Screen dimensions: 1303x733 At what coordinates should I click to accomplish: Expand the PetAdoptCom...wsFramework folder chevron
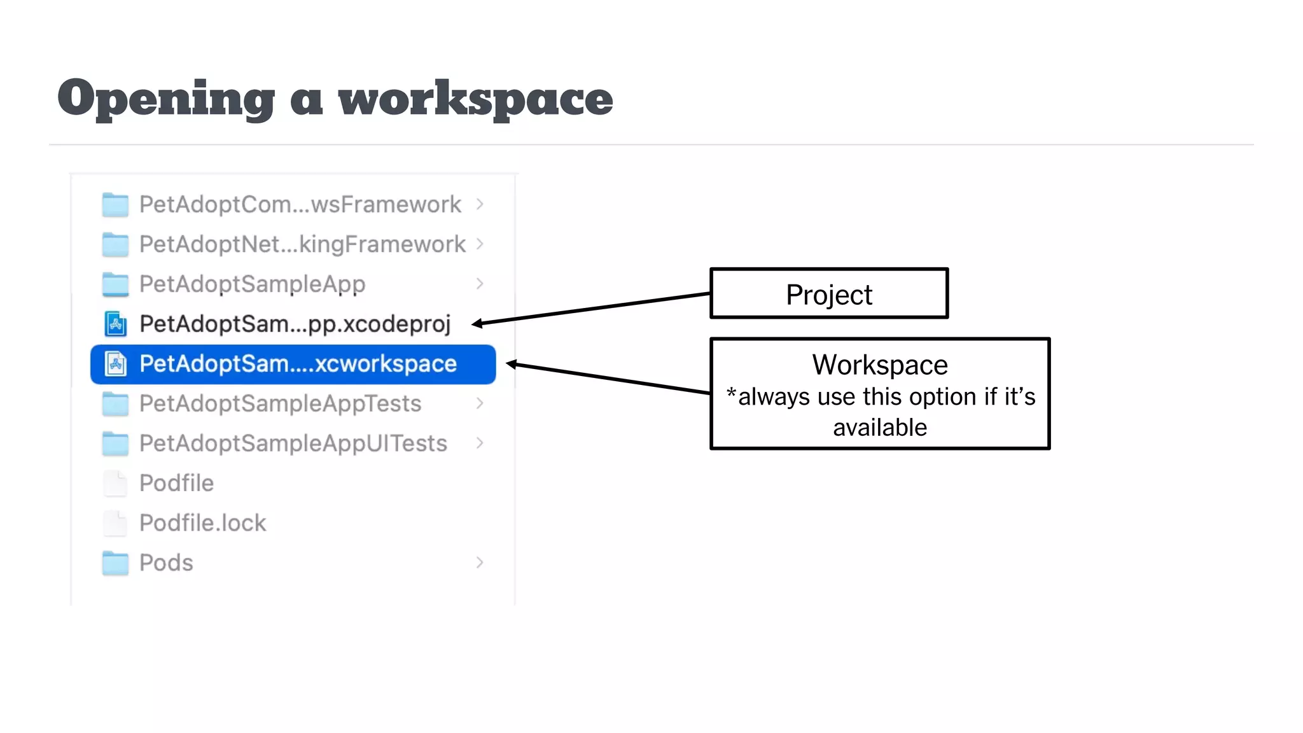[x=480, y=204]
